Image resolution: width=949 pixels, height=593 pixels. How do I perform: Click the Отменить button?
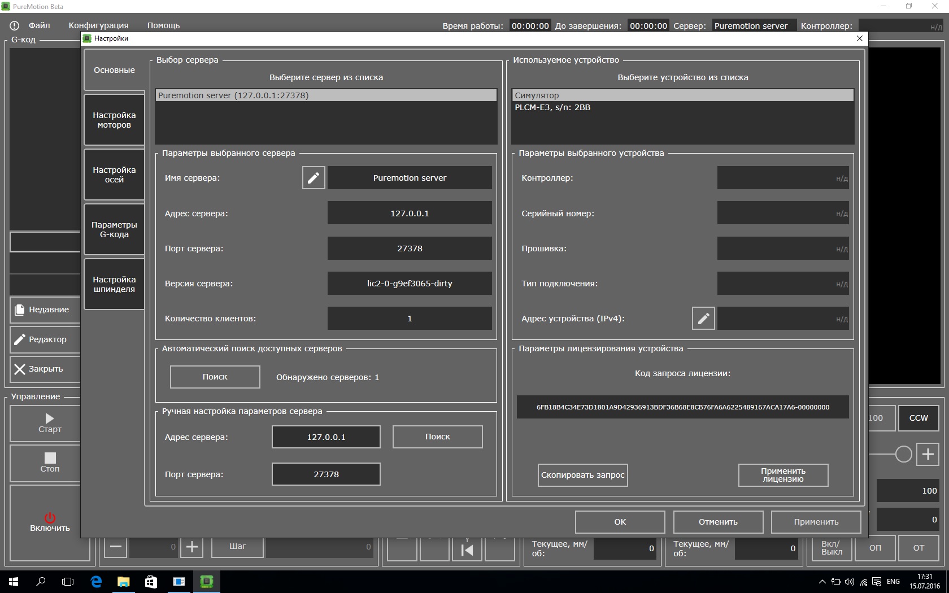(719, 522)
